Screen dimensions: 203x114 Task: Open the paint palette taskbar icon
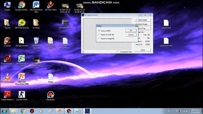pos(50,111)
